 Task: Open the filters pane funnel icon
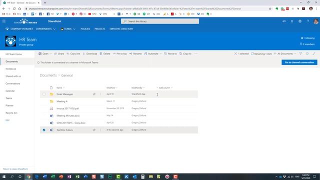pos(300,53)
